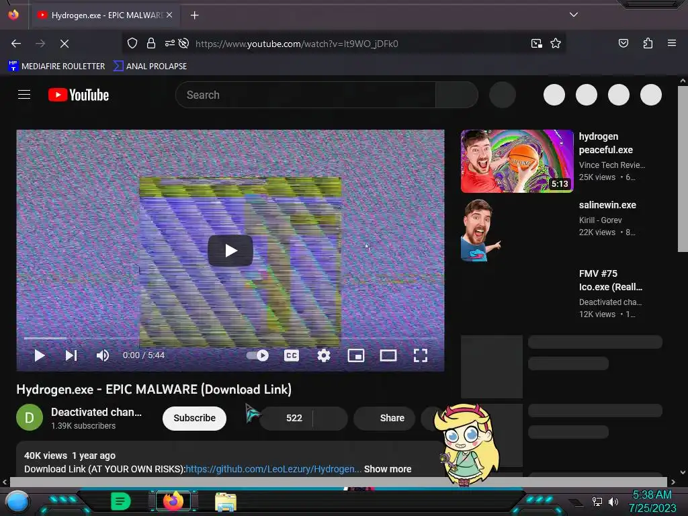Click the taskbar clock 5:38 AM
Viewport: 688px width, 516px height.
(652, 494)
